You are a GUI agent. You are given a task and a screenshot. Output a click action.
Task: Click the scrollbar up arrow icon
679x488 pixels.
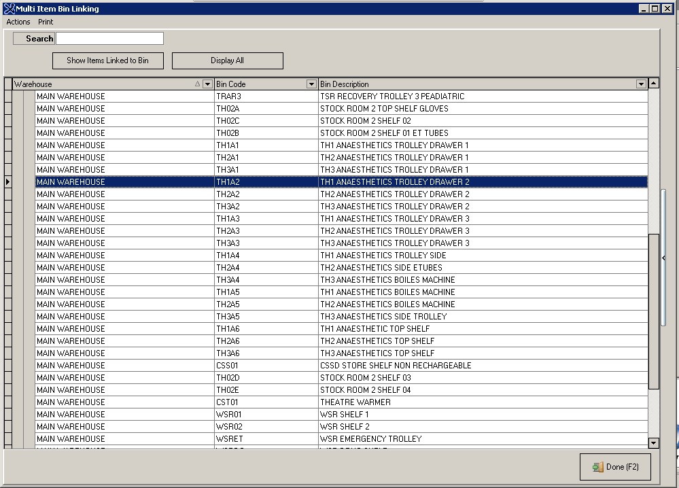pyautogui.click(x=653, y=82)
